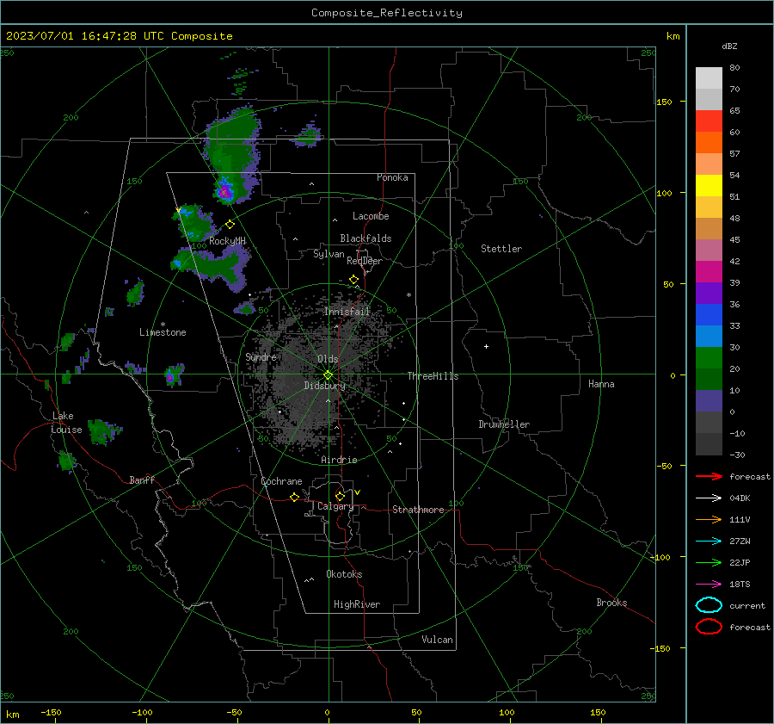Click the Hanna label
This screenshot has height=724, width=774.
601,384
